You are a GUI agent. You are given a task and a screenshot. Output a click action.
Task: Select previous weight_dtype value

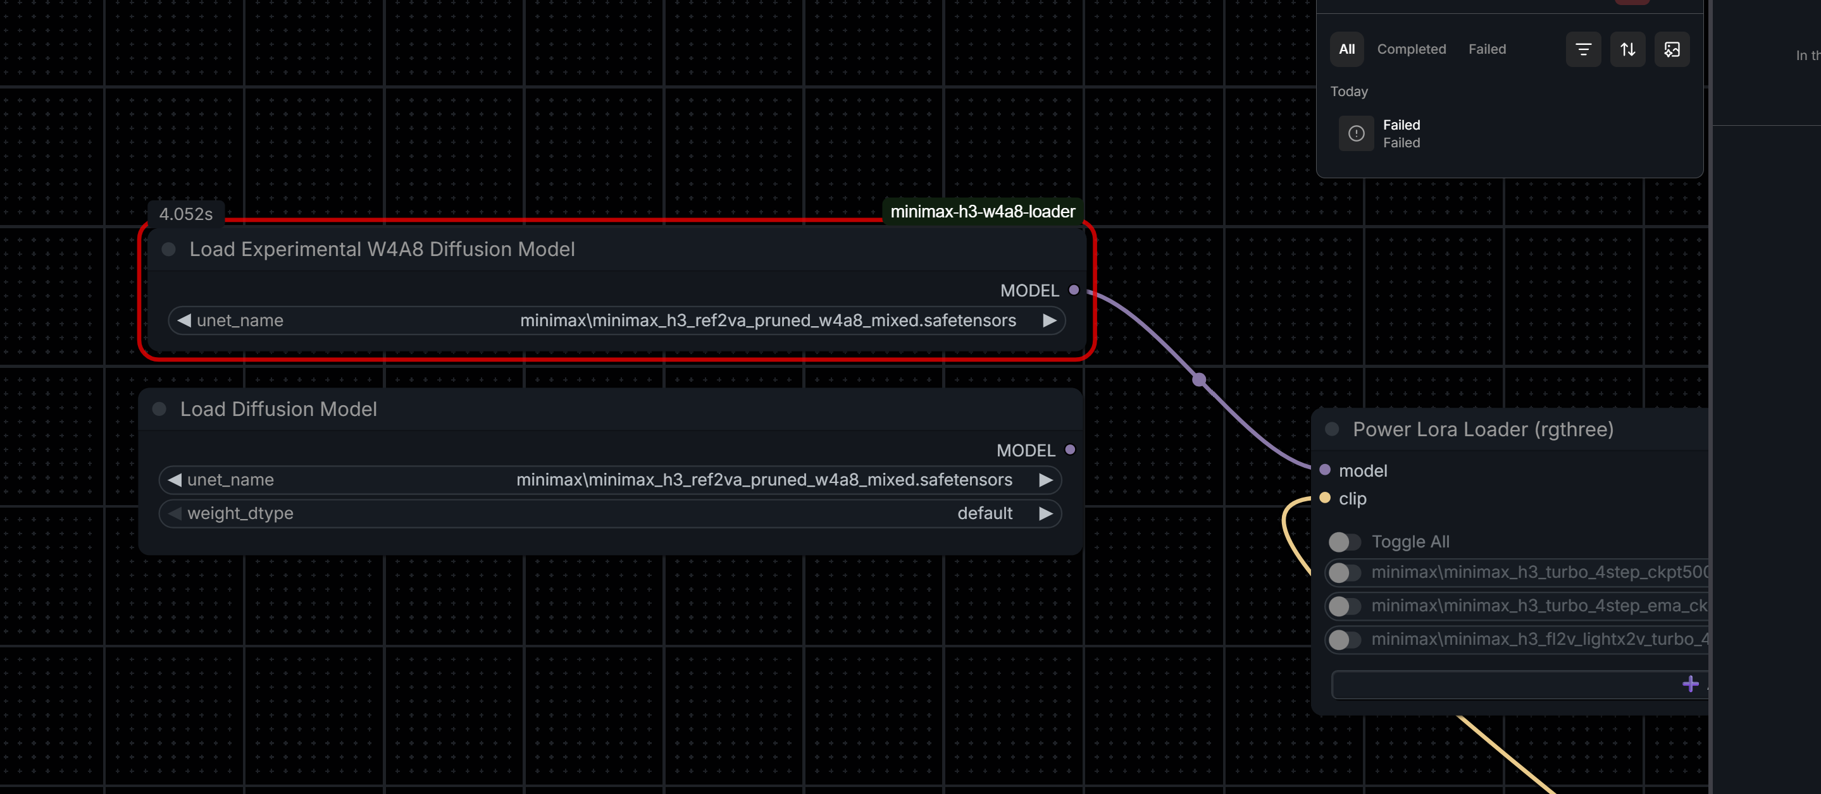pyautogui.click(x=175, y=513)
